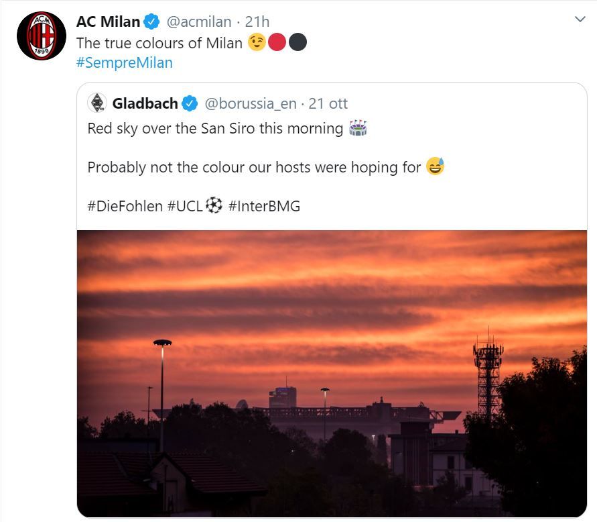This screenshot has width=597, height=522.
Task: Click Gladbach's blue verified badge
Action: (x=190, y=103)
